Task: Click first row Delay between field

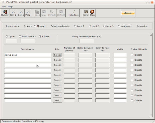Action: (85, 55)
